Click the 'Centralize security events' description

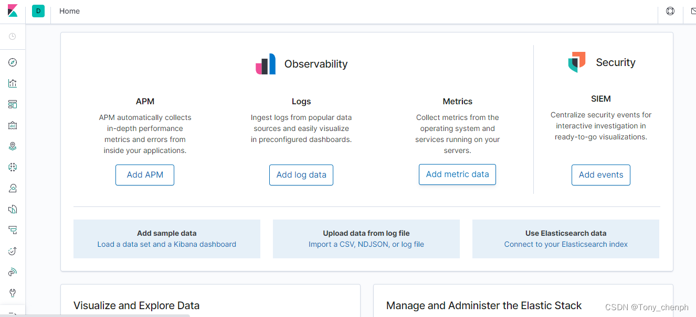601,126
